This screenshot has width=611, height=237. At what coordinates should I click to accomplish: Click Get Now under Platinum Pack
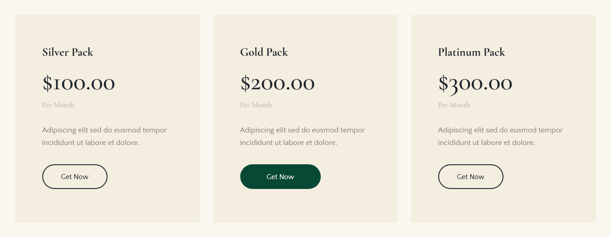click(471, 176)
